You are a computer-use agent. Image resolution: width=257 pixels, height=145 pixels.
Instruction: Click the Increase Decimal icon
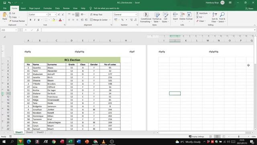coord(131,20)
